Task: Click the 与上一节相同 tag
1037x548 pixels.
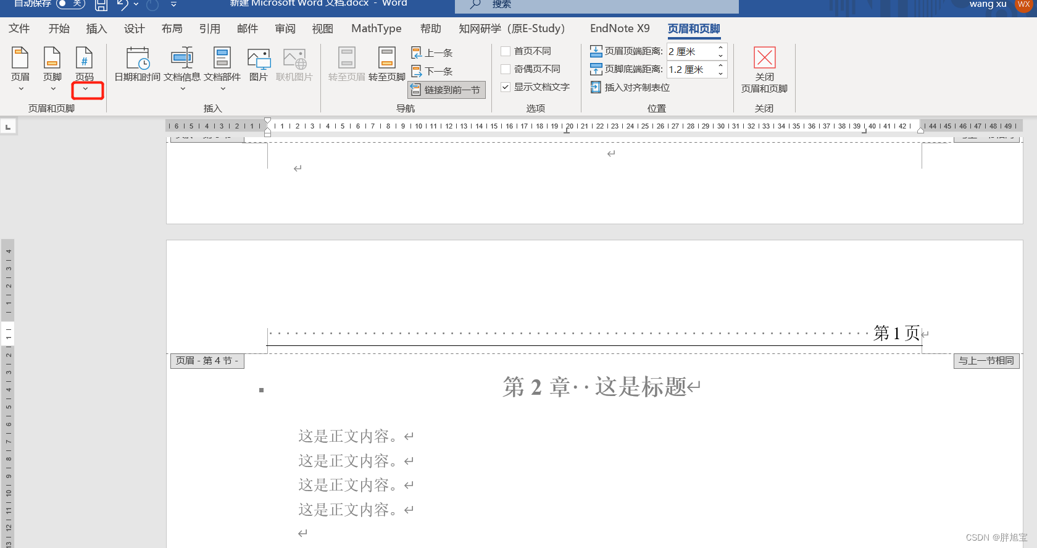Action: pos(986,361)
